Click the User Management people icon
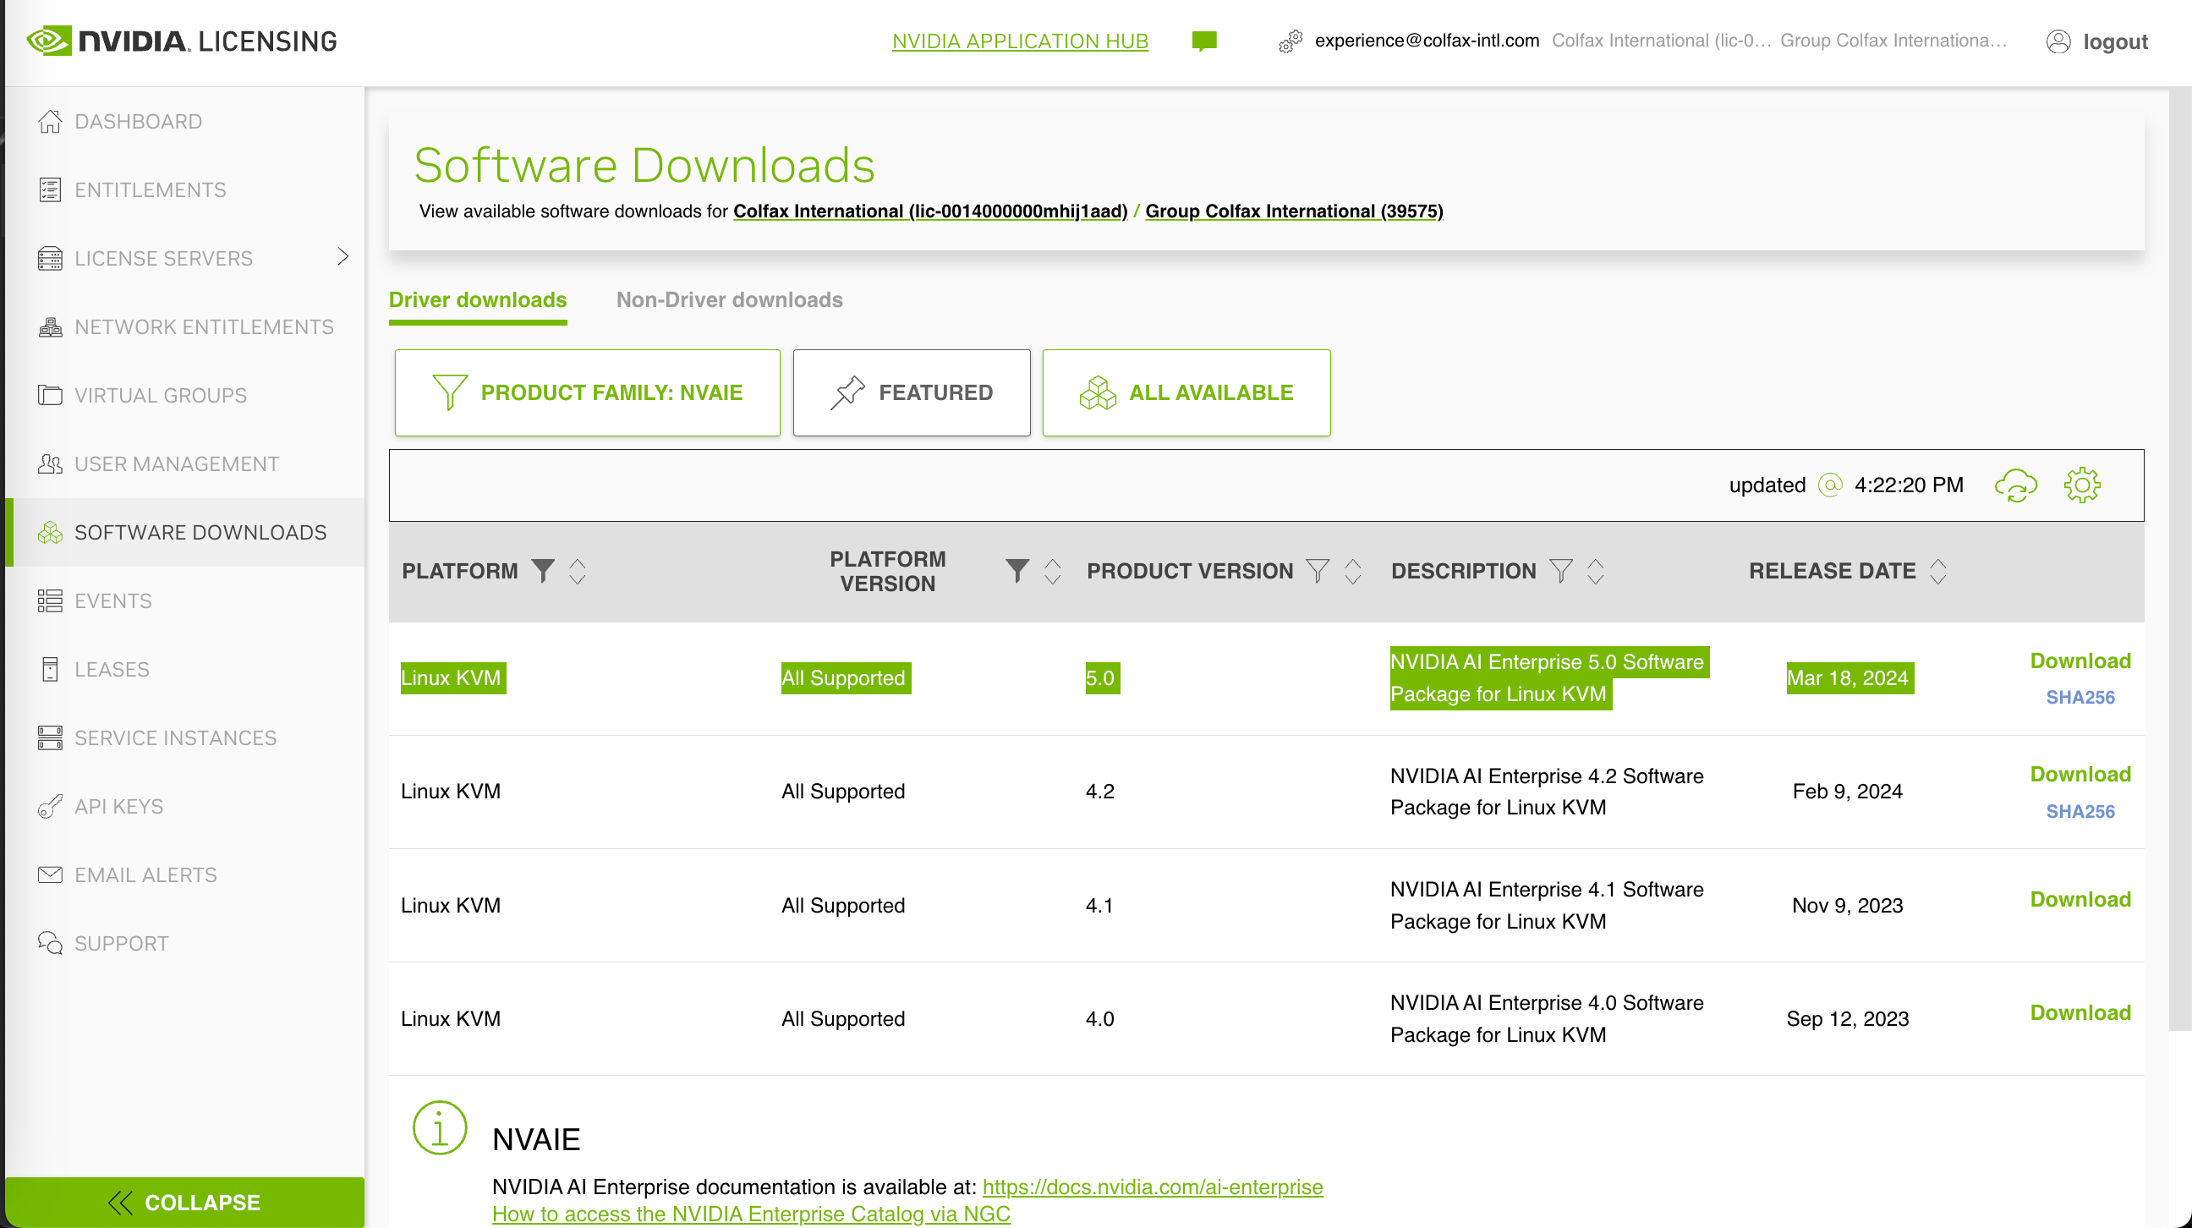This screenshot has width=2192, height=1228. click(50, 463)
